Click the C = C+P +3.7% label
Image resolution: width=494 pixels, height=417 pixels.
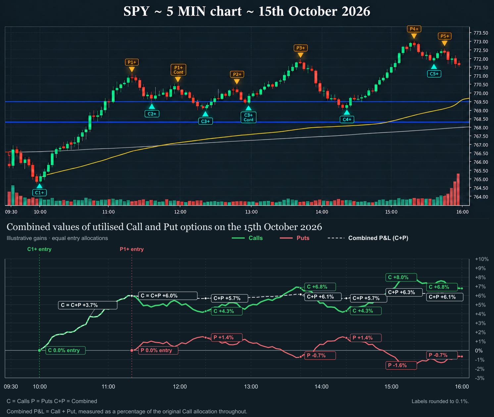click(x=88, y=305)
